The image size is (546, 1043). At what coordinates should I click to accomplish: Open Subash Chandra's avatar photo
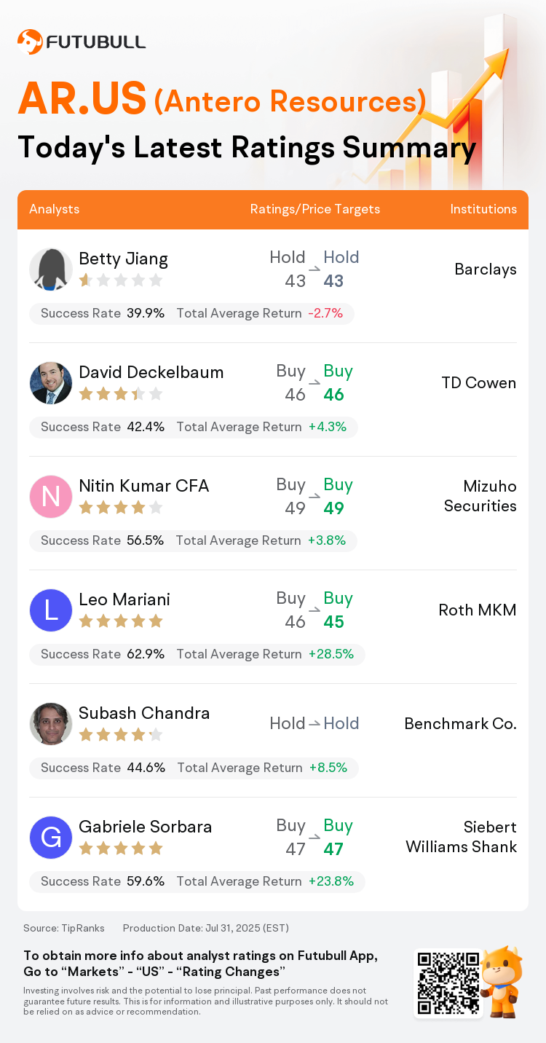click(51, 724)
